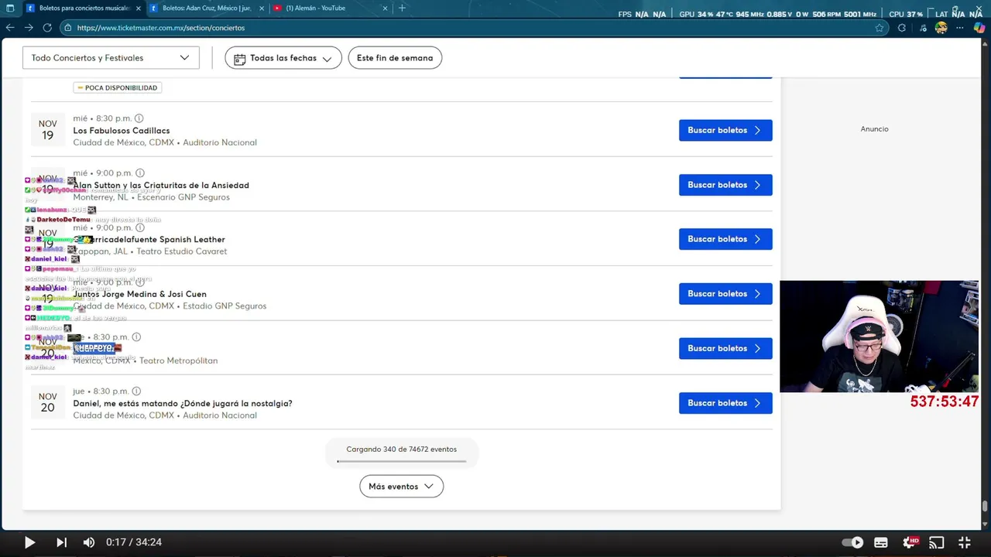Open Alan Sutton y las Criaturitas title

pyautogui.click(x=161, y=186)
